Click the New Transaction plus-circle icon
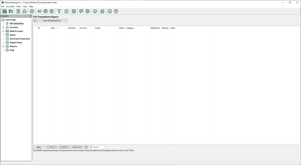Viewport: 301px width, 165px height. click(32, 12)
